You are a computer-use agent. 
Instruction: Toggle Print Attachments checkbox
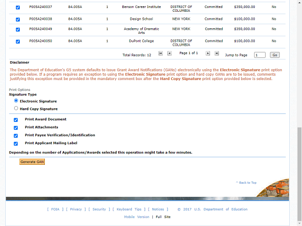(x=16, y=128)
